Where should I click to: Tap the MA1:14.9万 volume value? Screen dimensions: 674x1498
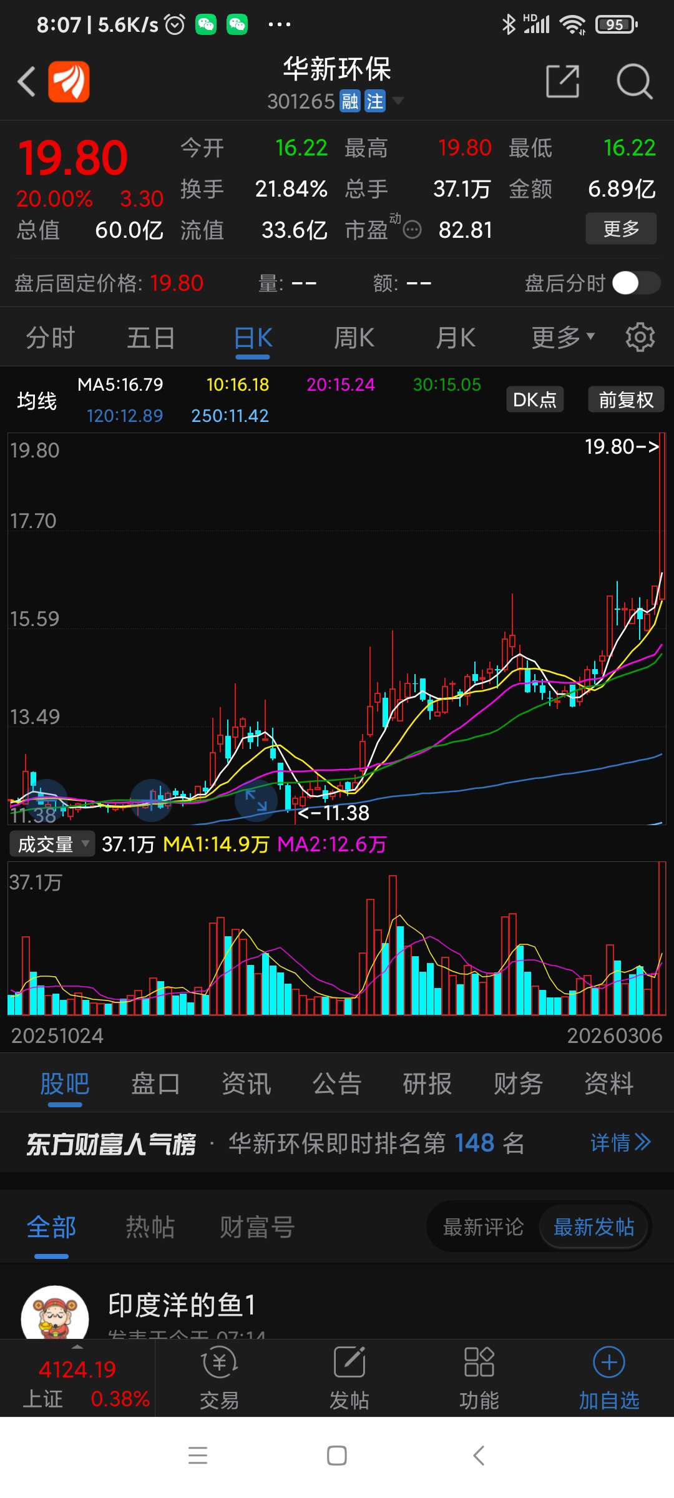(x=216, y=844)
